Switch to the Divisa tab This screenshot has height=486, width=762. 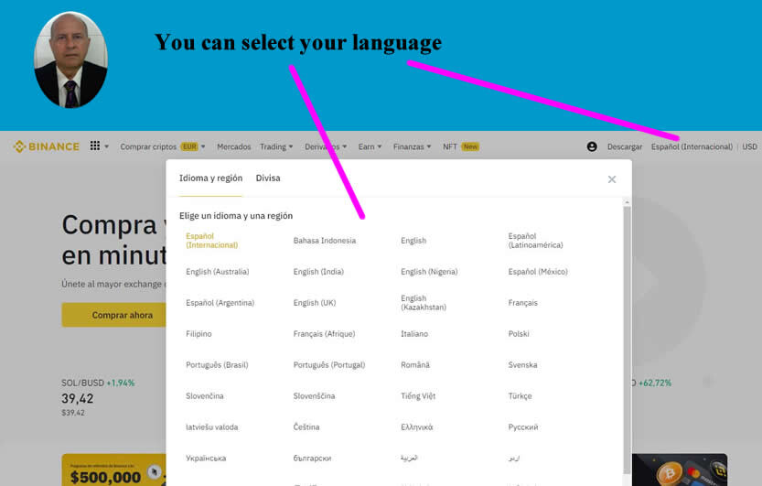click(x=268, y=178)
